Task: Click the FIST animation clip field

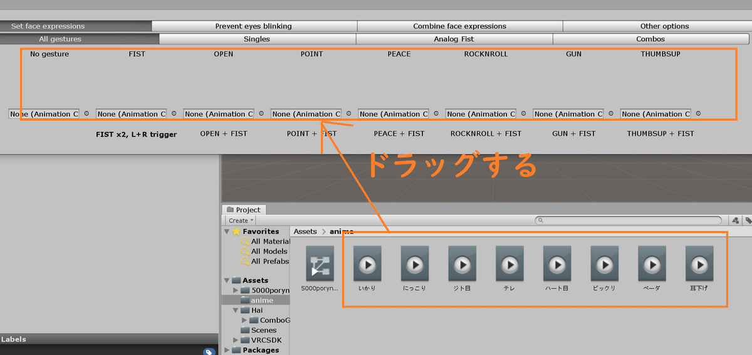Action: click(131, 114)
